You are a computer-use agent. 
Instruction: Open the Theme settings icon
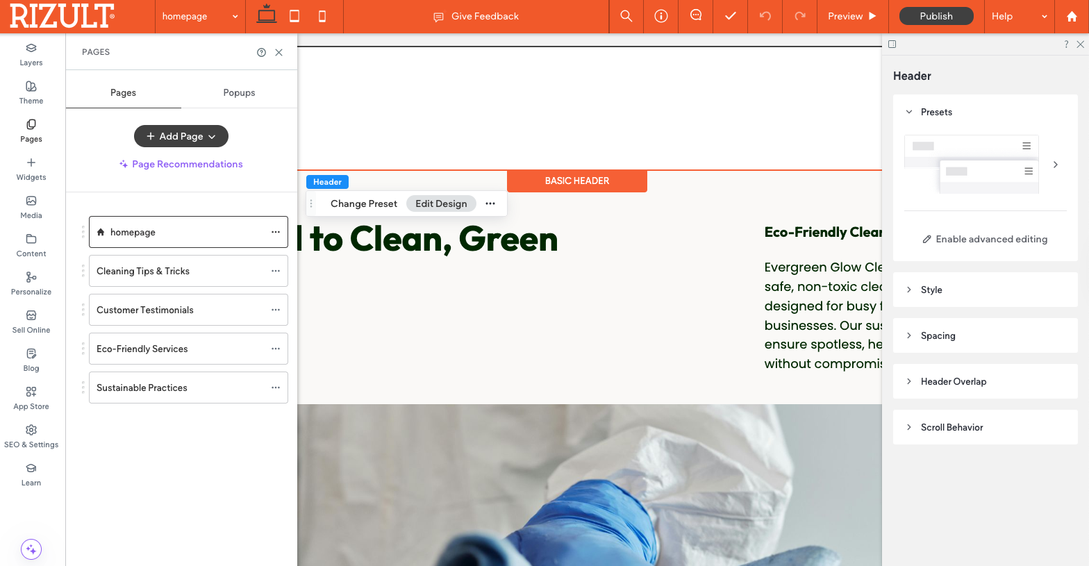31,92
